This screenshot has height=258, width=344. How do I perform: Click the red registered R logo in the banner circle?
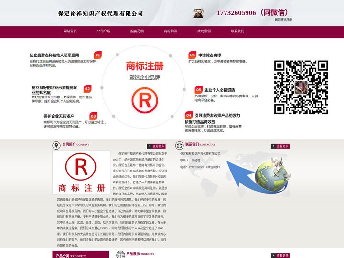pyautogui.click(x=145, y=100)
